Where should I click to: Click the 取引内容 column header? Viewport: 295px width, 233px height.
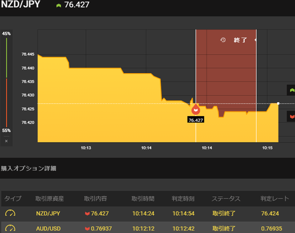pos(95,199)
